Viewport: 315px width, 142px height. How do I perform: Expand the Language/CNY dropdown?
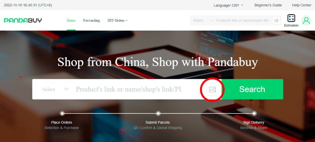point(229,6)
